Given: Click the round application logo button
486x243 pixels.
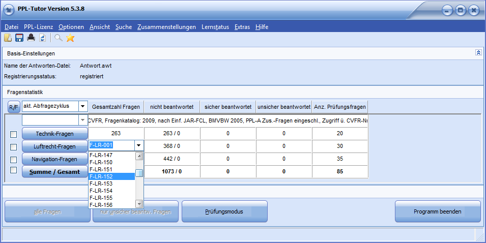Looking at the screenshot, I should 9,10.
